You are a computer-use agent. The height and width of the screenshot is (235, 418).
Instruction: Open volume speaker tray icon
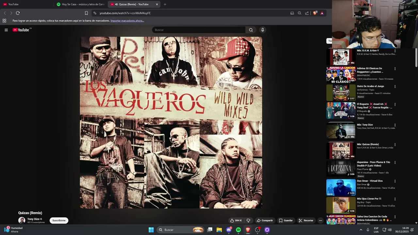pyautogui.click(x=390, y=230)
